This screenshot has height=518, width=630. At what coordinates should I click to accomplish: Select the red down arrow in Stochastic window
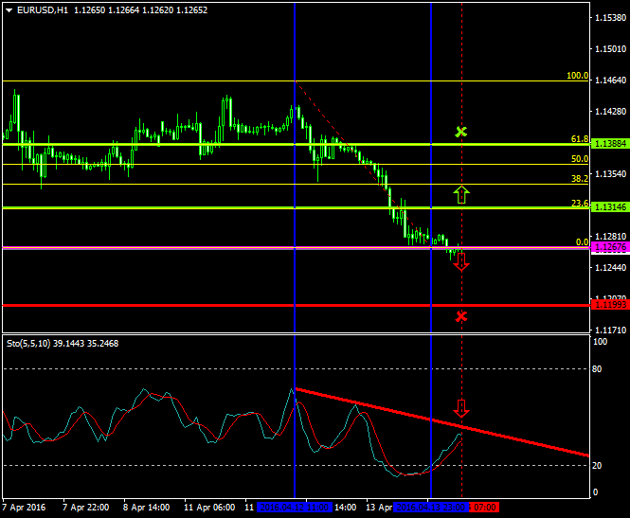point(461,408)
